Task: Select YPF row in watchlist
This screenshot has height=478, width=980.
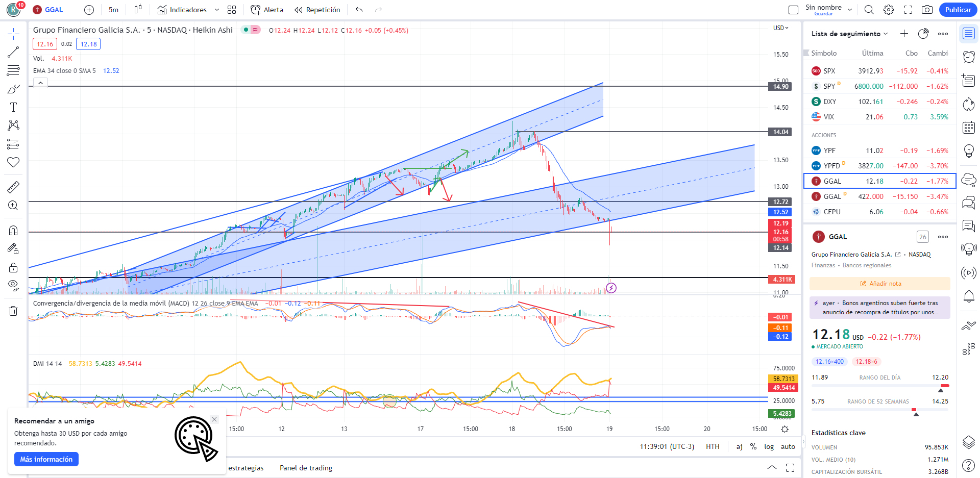Action: (879, 150)
